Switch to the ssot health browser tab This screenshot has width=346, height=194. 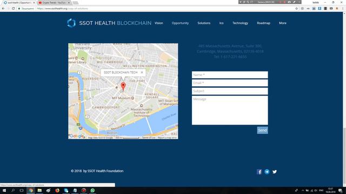(19, 3)
